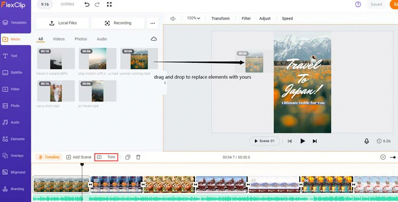Image resolution: width=398 pixels, height=202 pixels.
Task: Mute the clip volume speaker icon
Action: [173, 19]
